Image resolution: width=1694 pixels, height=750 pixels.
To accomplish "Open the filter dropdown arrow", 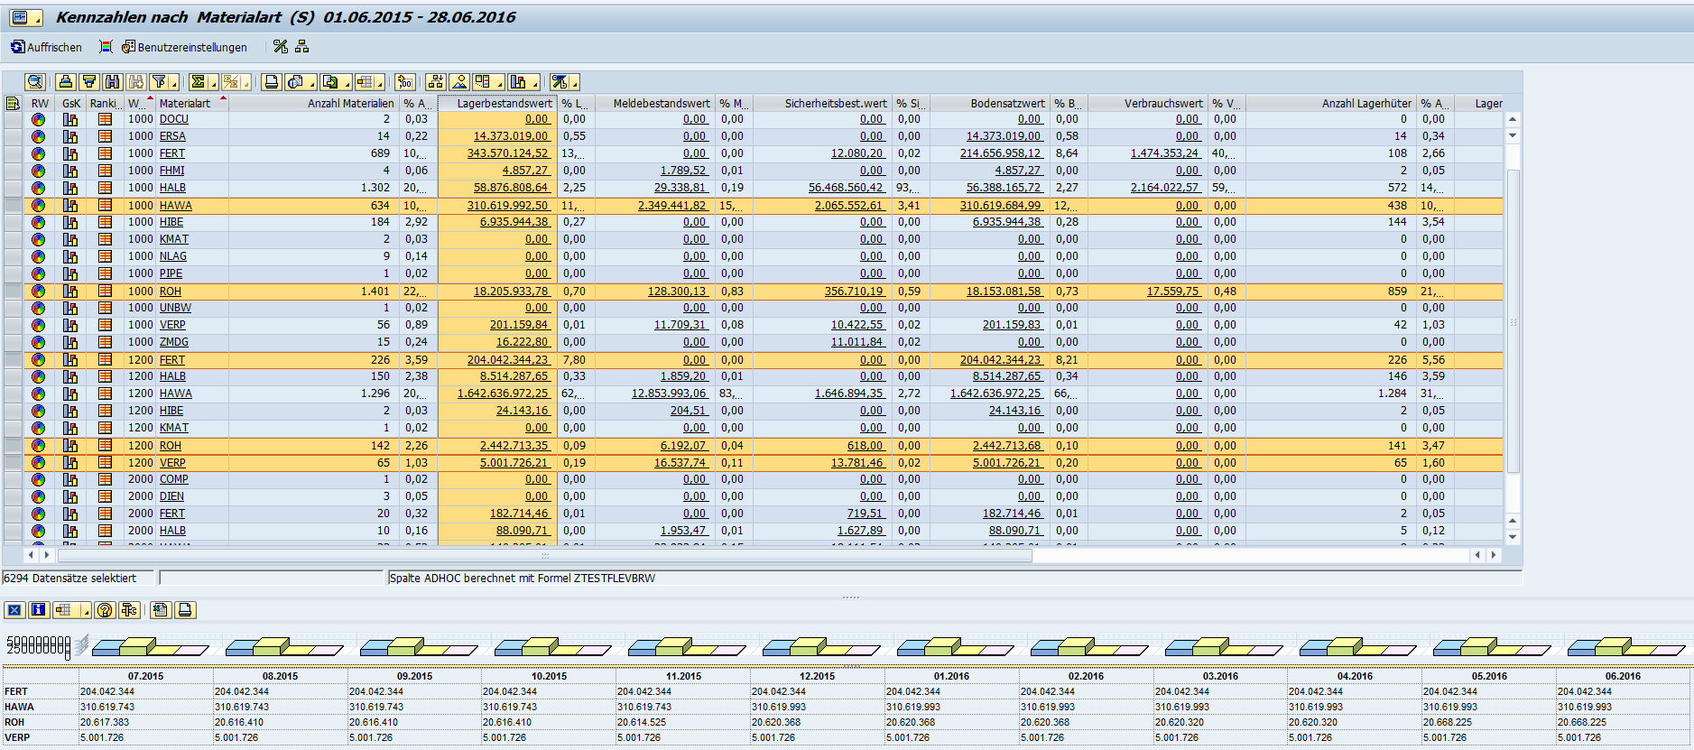I will point(173,84).
